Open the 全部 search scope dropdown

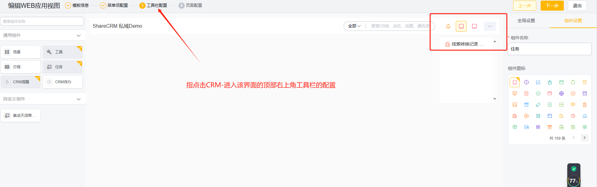pyautogui.click(x=354, y=26)
